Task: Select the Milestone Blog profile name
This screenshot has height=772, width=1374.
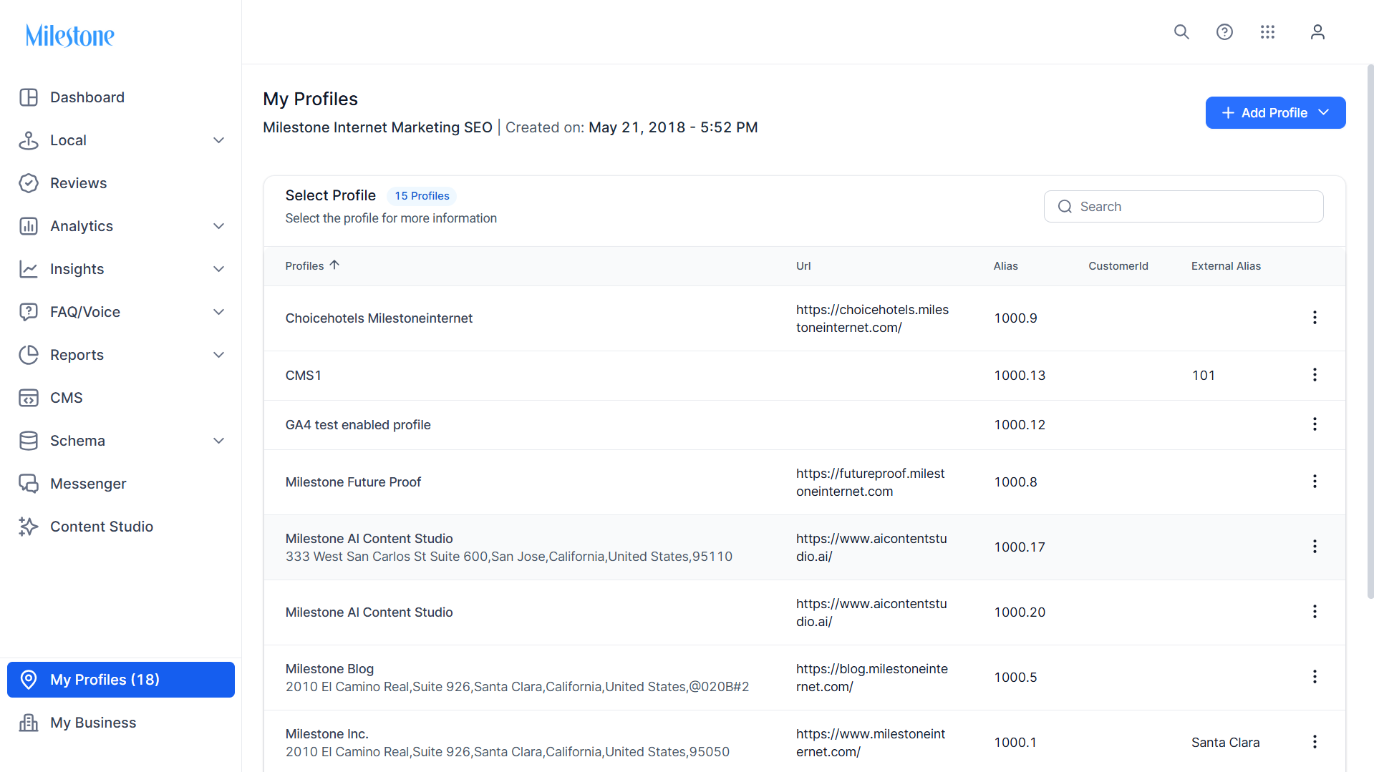Action: (x=329, y=669)
